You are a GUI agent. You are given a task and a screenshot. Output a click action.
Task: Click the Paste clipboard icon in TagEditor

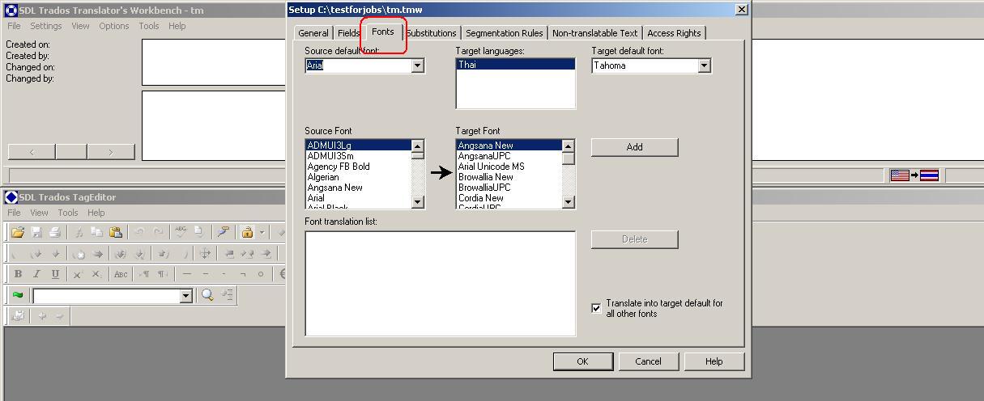point(116,232)
